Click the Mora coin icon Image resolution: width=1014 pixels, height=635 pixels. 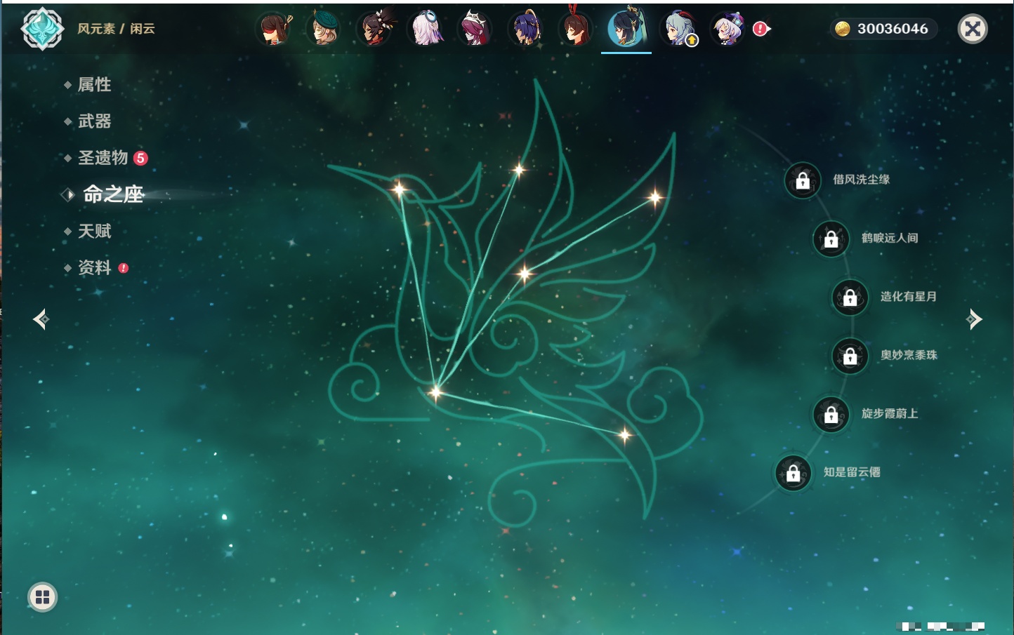pos(843,29)
